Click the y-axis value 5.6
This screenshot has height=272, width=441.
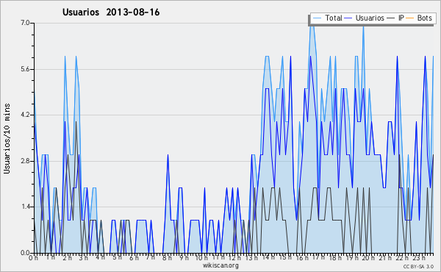[25, 69]
